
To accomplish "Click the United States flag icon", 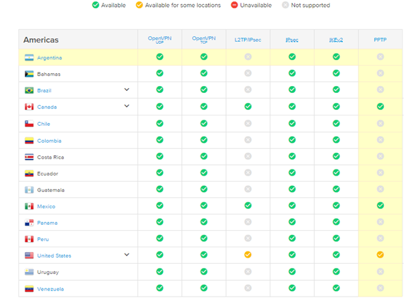I will coord(29,256).
